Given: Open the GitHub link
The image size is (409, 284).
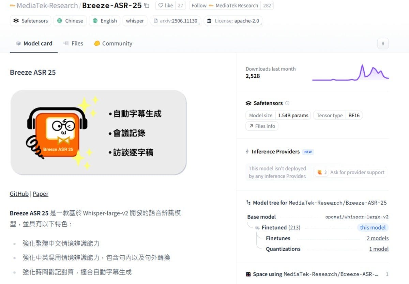Looking at the screenshot, I should click(19, 194).
